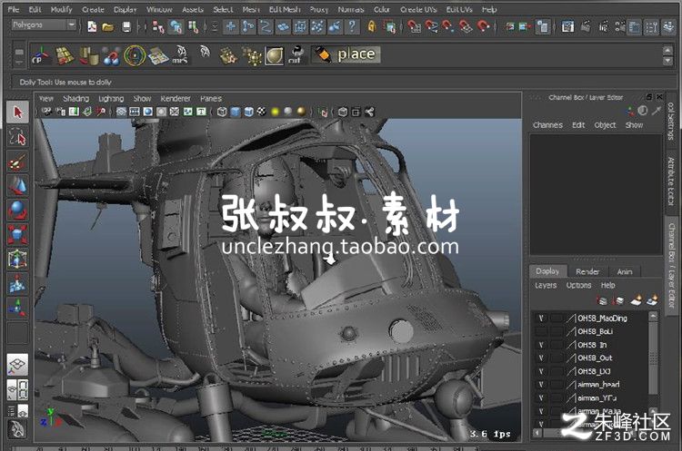
Task: Open the viewport Renderer menu
Action: tap(176, 99)
